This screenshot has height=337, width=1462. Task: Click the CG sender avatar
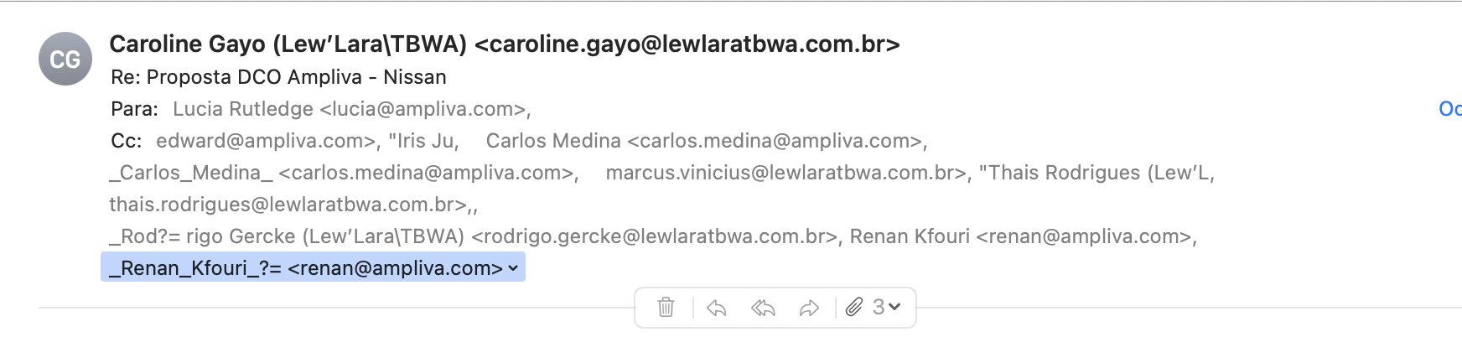pos(65,59)
